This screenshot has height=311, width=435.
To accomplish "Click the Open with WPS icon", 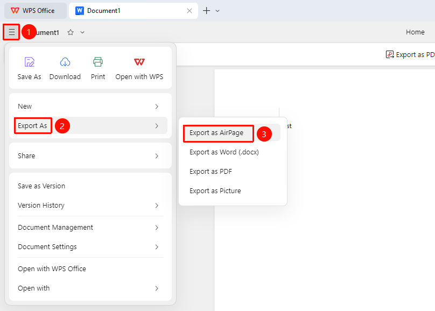I will (x=139, y=62).
